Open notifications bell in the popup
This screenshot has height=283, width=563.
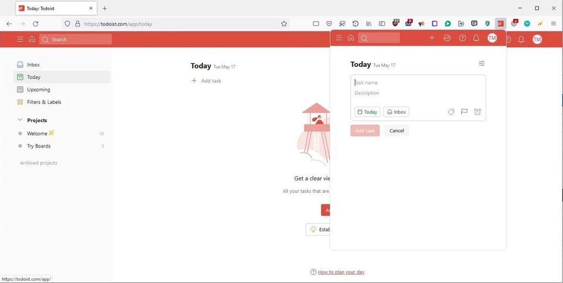pos(476,37)
